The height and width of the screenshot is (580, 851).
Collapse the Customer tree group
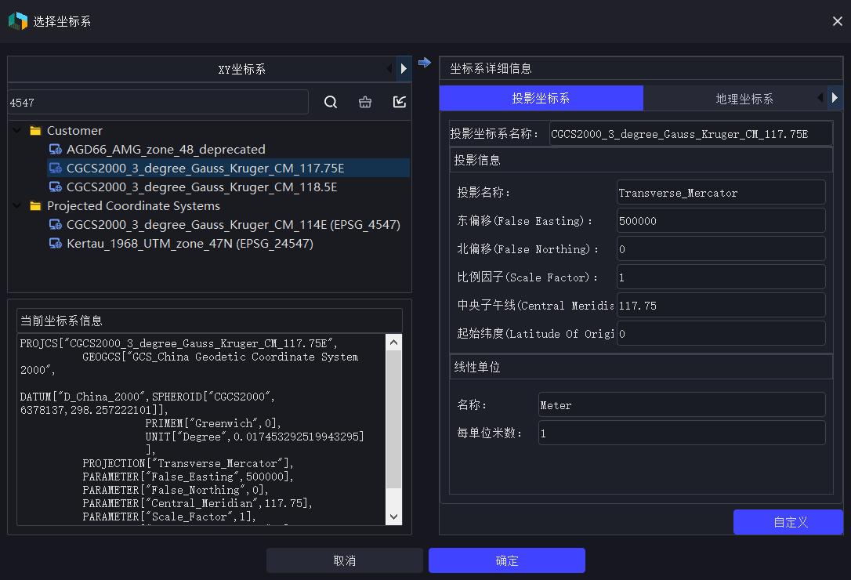(x=17, y=130)
